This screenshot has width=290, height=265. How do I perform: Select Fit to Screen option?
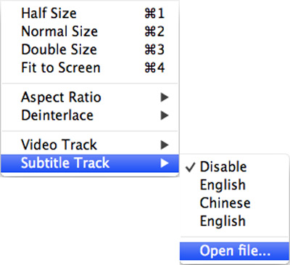pyautogui.click(x=90, y=68)
